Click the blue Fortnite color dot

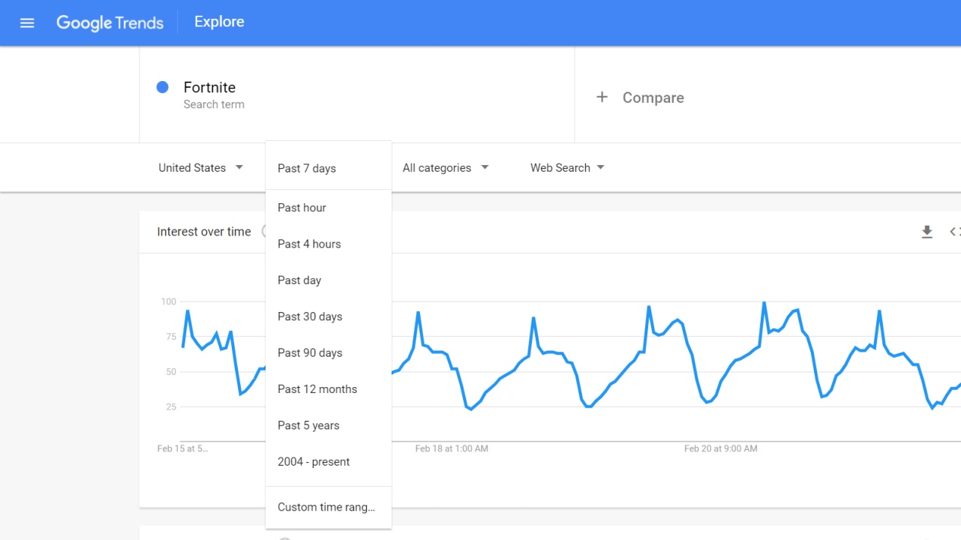click(x=162, y=87)
